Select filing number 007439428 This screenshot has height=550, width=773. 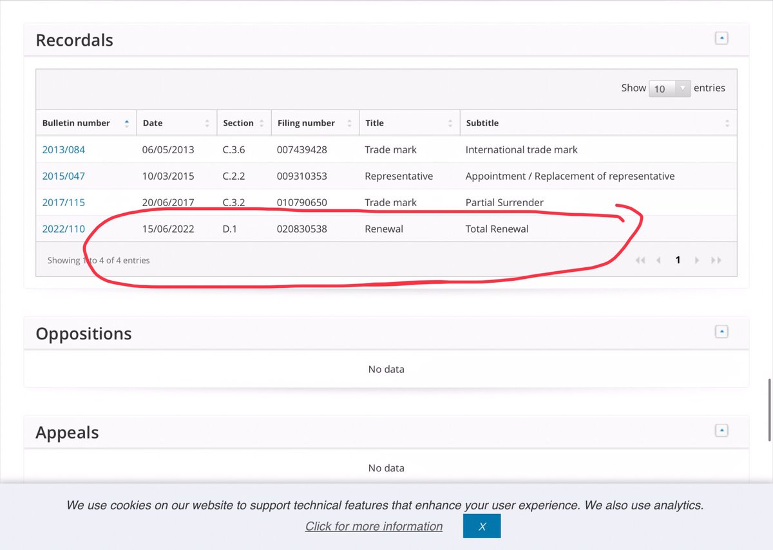[302, 149]
